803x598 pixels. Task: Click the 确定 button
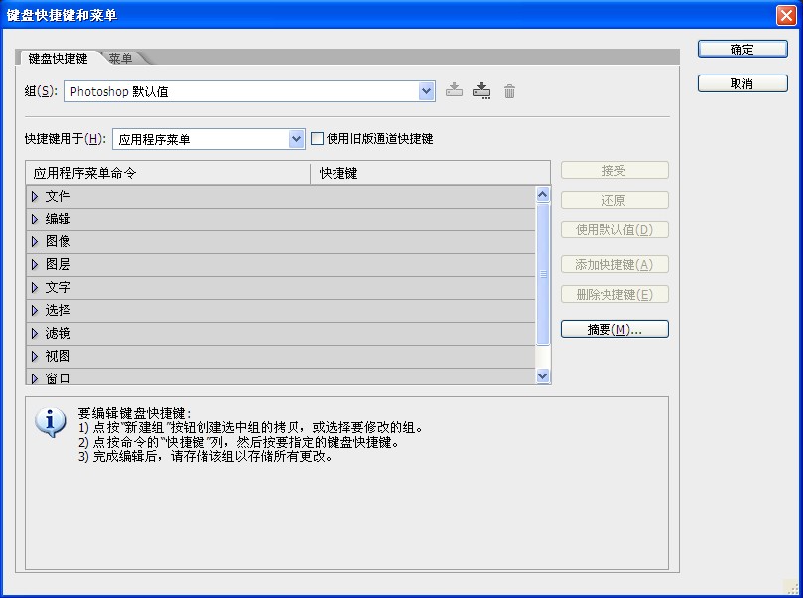click(x=742, y=50)
